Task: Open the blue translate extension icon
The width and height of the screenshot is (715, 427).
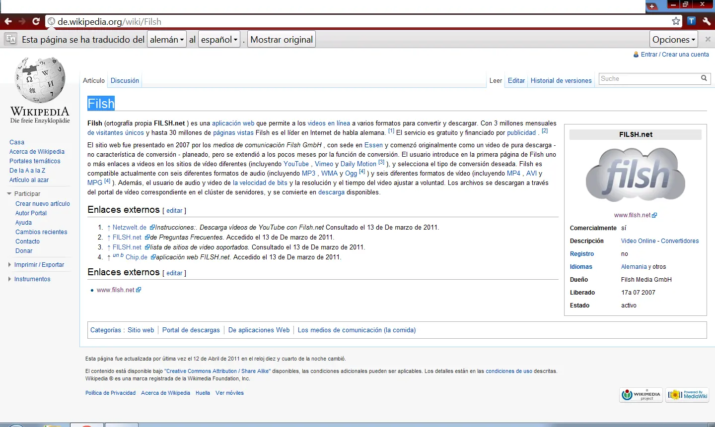Action: coord(691,21)
